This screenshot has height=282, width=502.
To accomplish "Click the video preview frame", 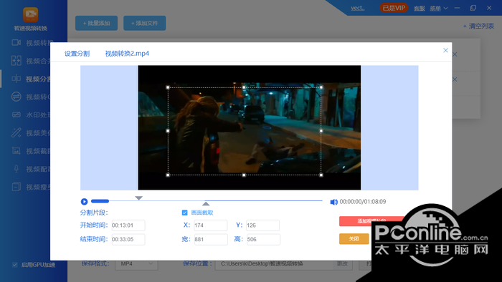I will [x=249, y=127].
